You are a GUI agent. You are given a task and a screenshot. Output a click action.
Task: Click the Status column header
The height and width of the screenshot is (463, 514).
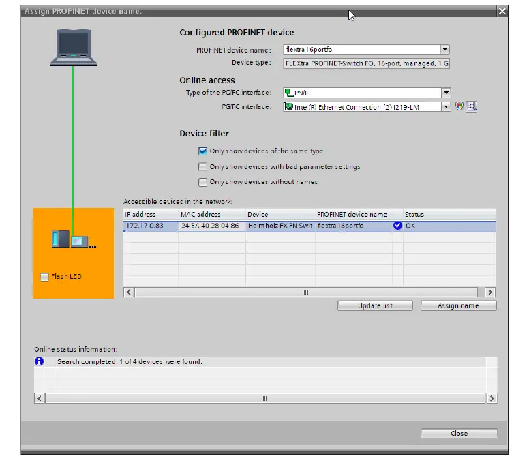[449, 214]
